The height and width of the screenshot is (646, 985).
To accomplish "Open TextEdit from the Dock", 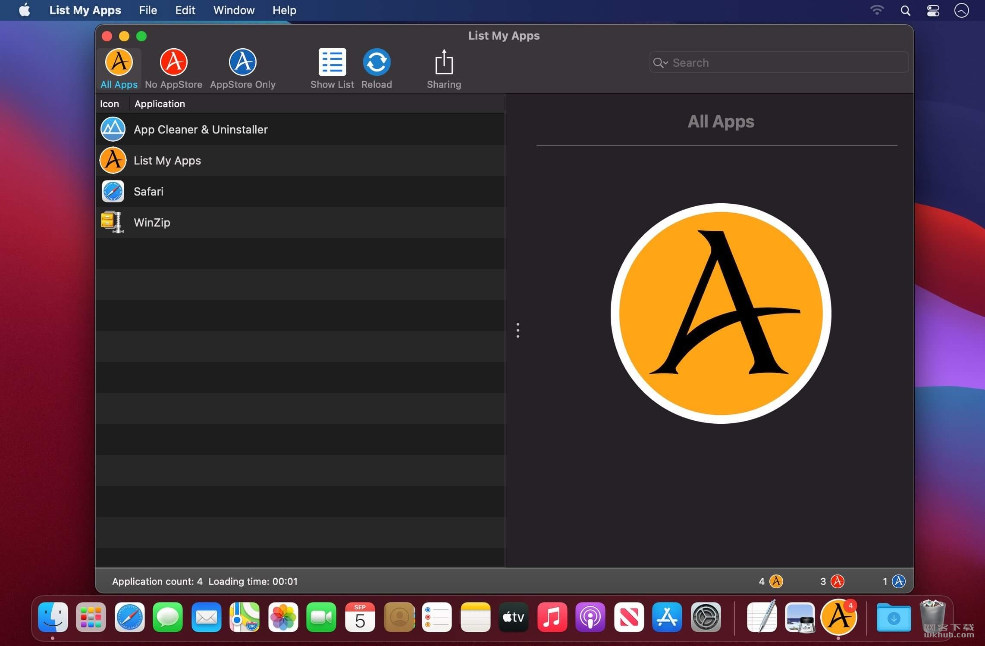I will click(762, 618).
